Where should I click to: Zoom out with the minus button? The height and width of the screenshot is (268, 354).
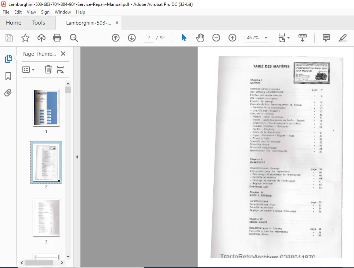click(216, 38)
